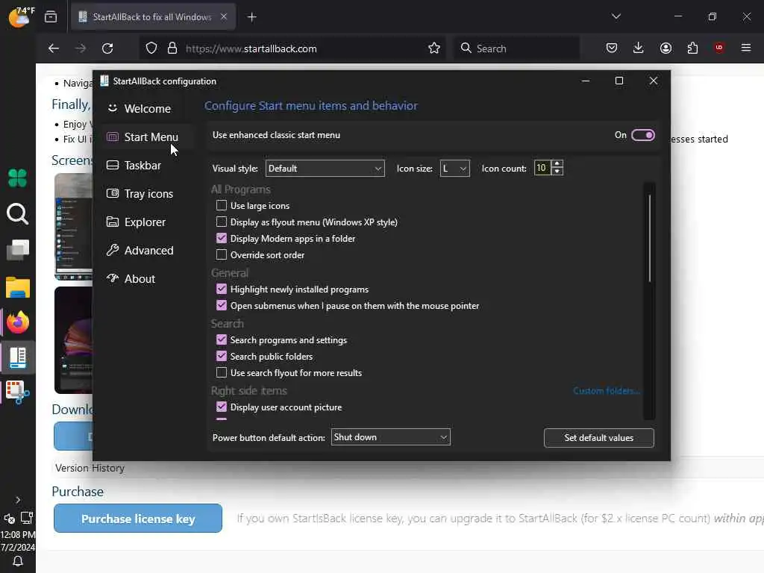Click the site padlock icon
This screenshot has width=764, height=573.
[x=172, y=48]
